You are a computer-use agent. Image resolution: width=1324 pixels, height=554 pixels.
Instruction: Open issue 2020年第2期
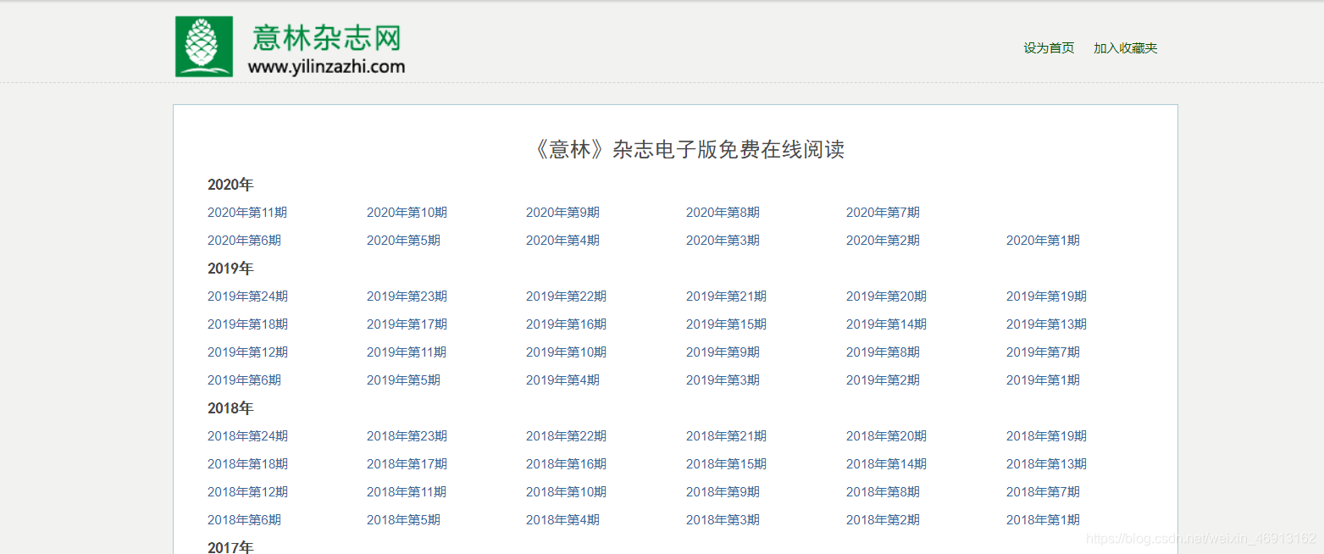coord(883,241)
